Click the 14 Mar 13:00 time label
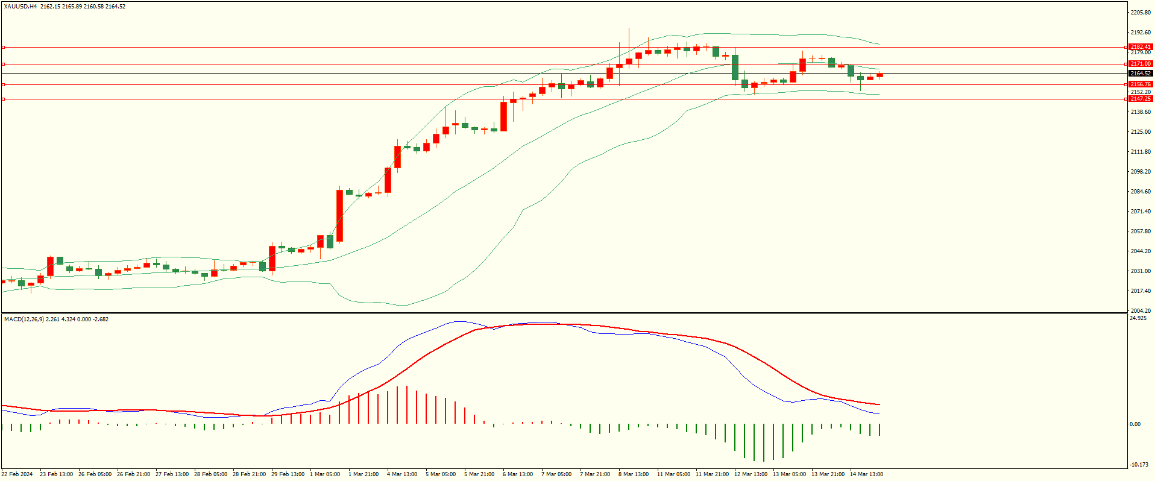The height and width of the screenshot is (481, 1155). 867,474
